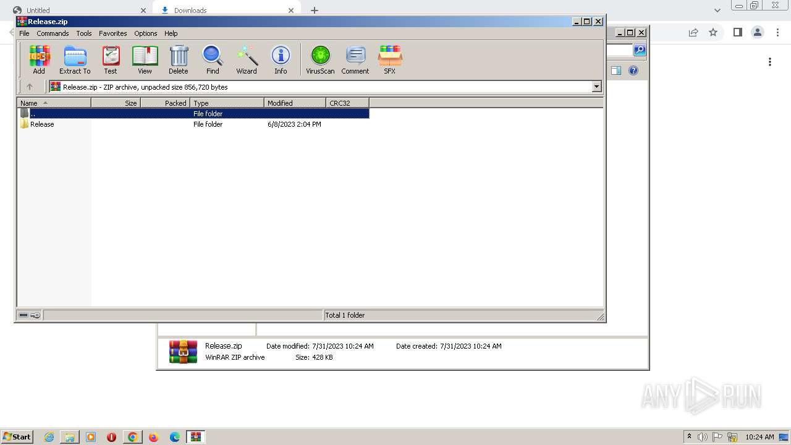Close the Untitled browser tab
This screenshot has height=445, width=791.
click(143, 11)
